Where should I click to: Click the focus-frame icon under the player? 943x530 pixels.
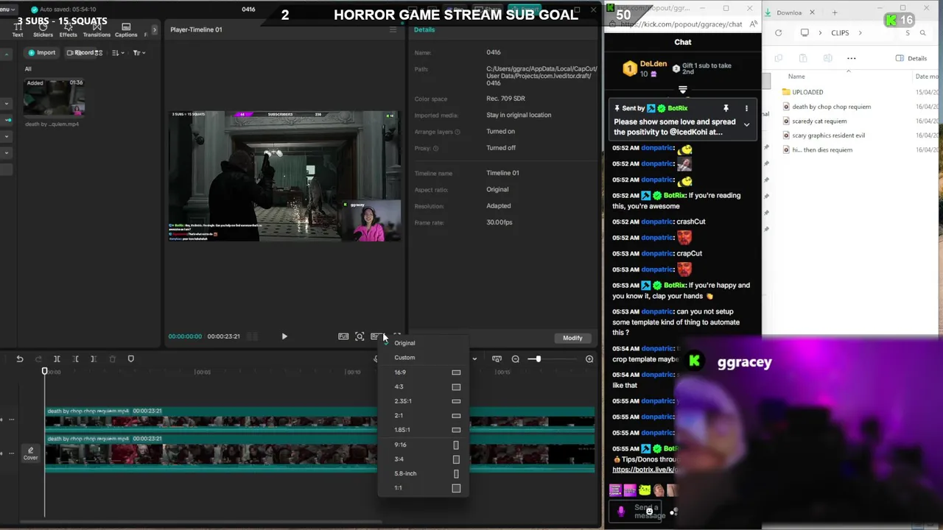360,336
